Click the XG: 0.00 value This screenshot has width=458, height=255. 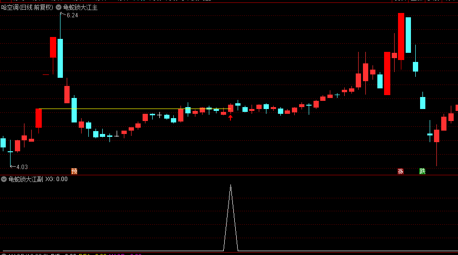(56, 179)
